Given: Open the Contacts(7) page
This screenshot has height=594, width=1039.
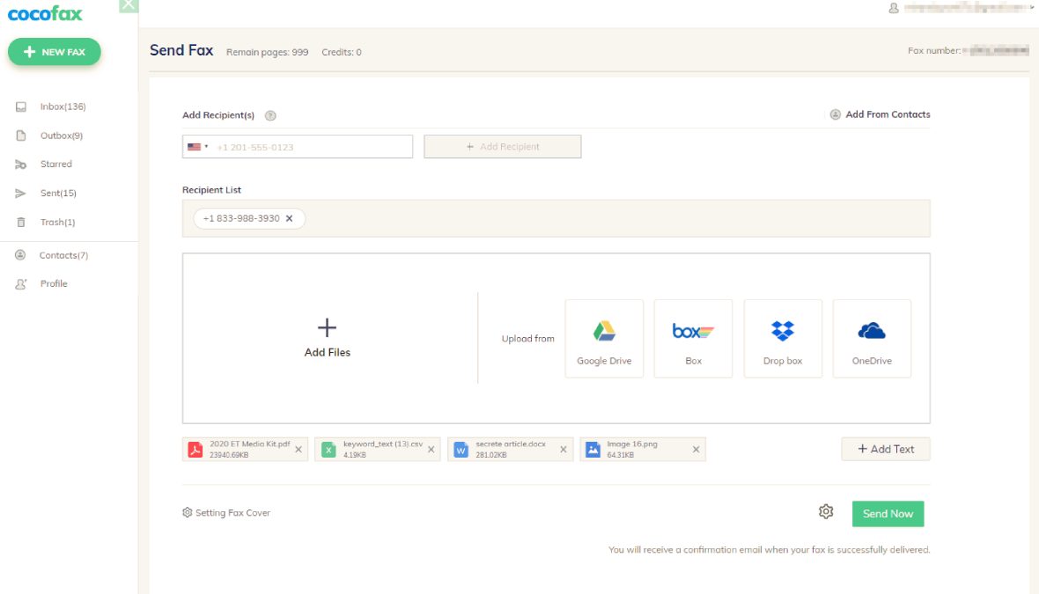Looking at the screenshot, I should [x=63, y=255].
